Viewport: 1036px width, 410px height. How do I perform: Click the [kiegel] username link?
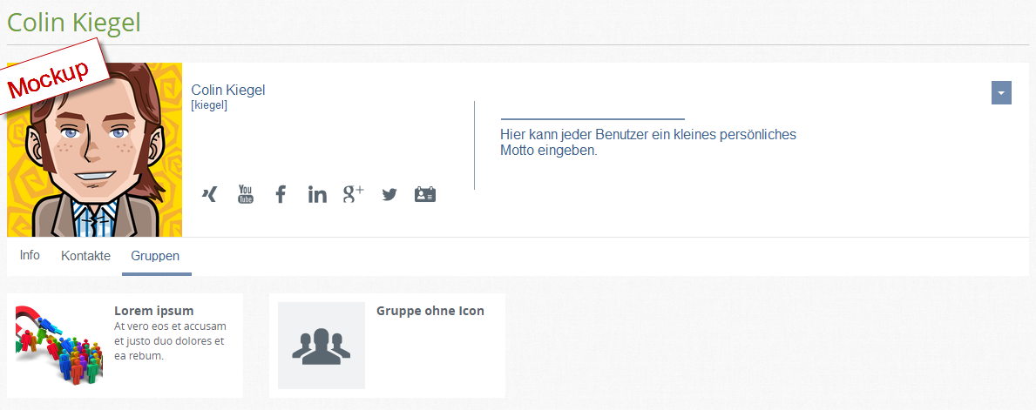209,105
